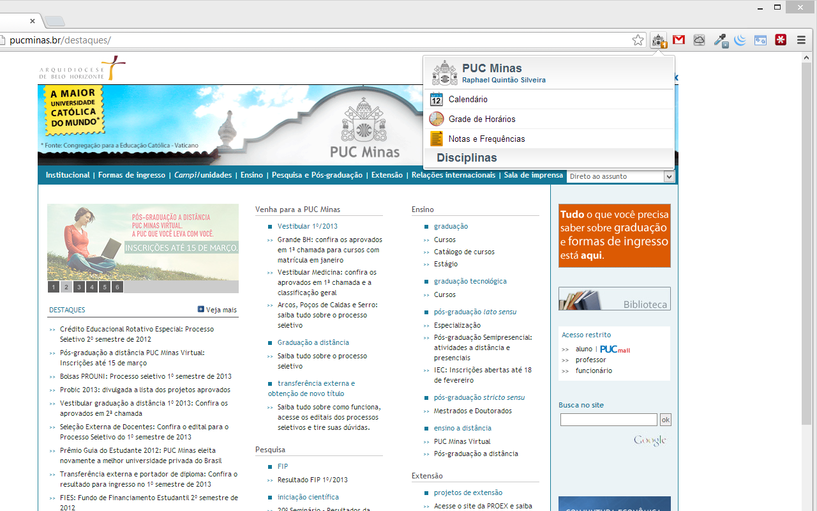The height and width of the screenshot is (511, 817).
Task: Open the Gmail extension icon
Action: [679, 40]
